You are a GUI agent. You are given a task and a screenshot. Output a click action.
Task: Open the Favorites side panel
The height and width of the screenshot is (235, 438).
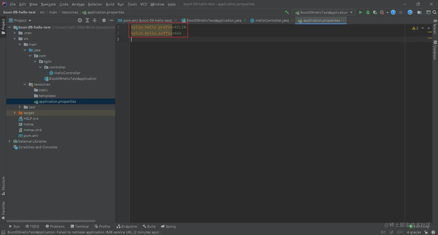click(x=3, y=210)
